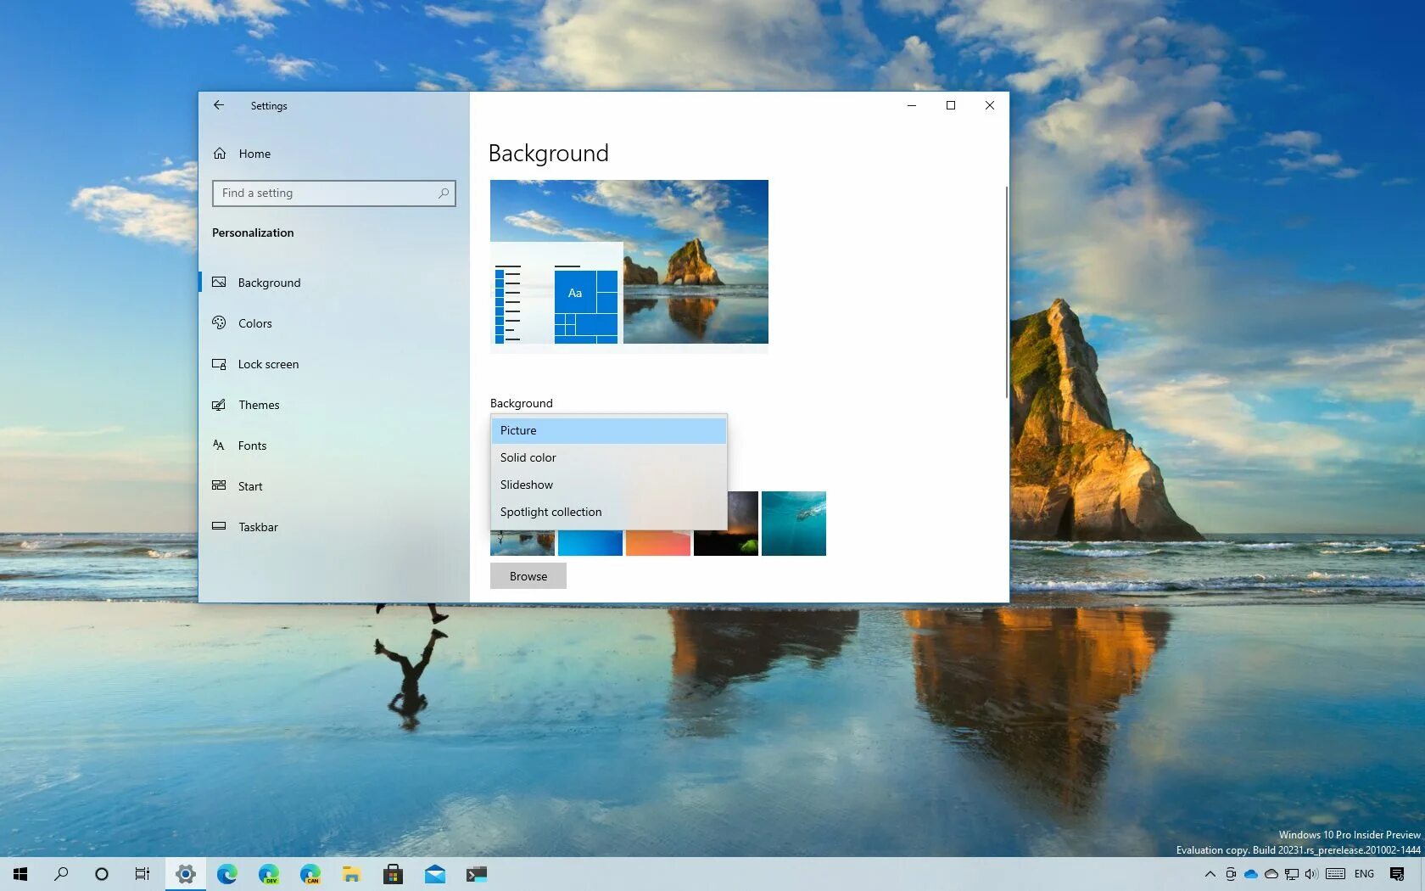Open the Lock screen settings
This screenshot has width=1425, height=891.
267,364
